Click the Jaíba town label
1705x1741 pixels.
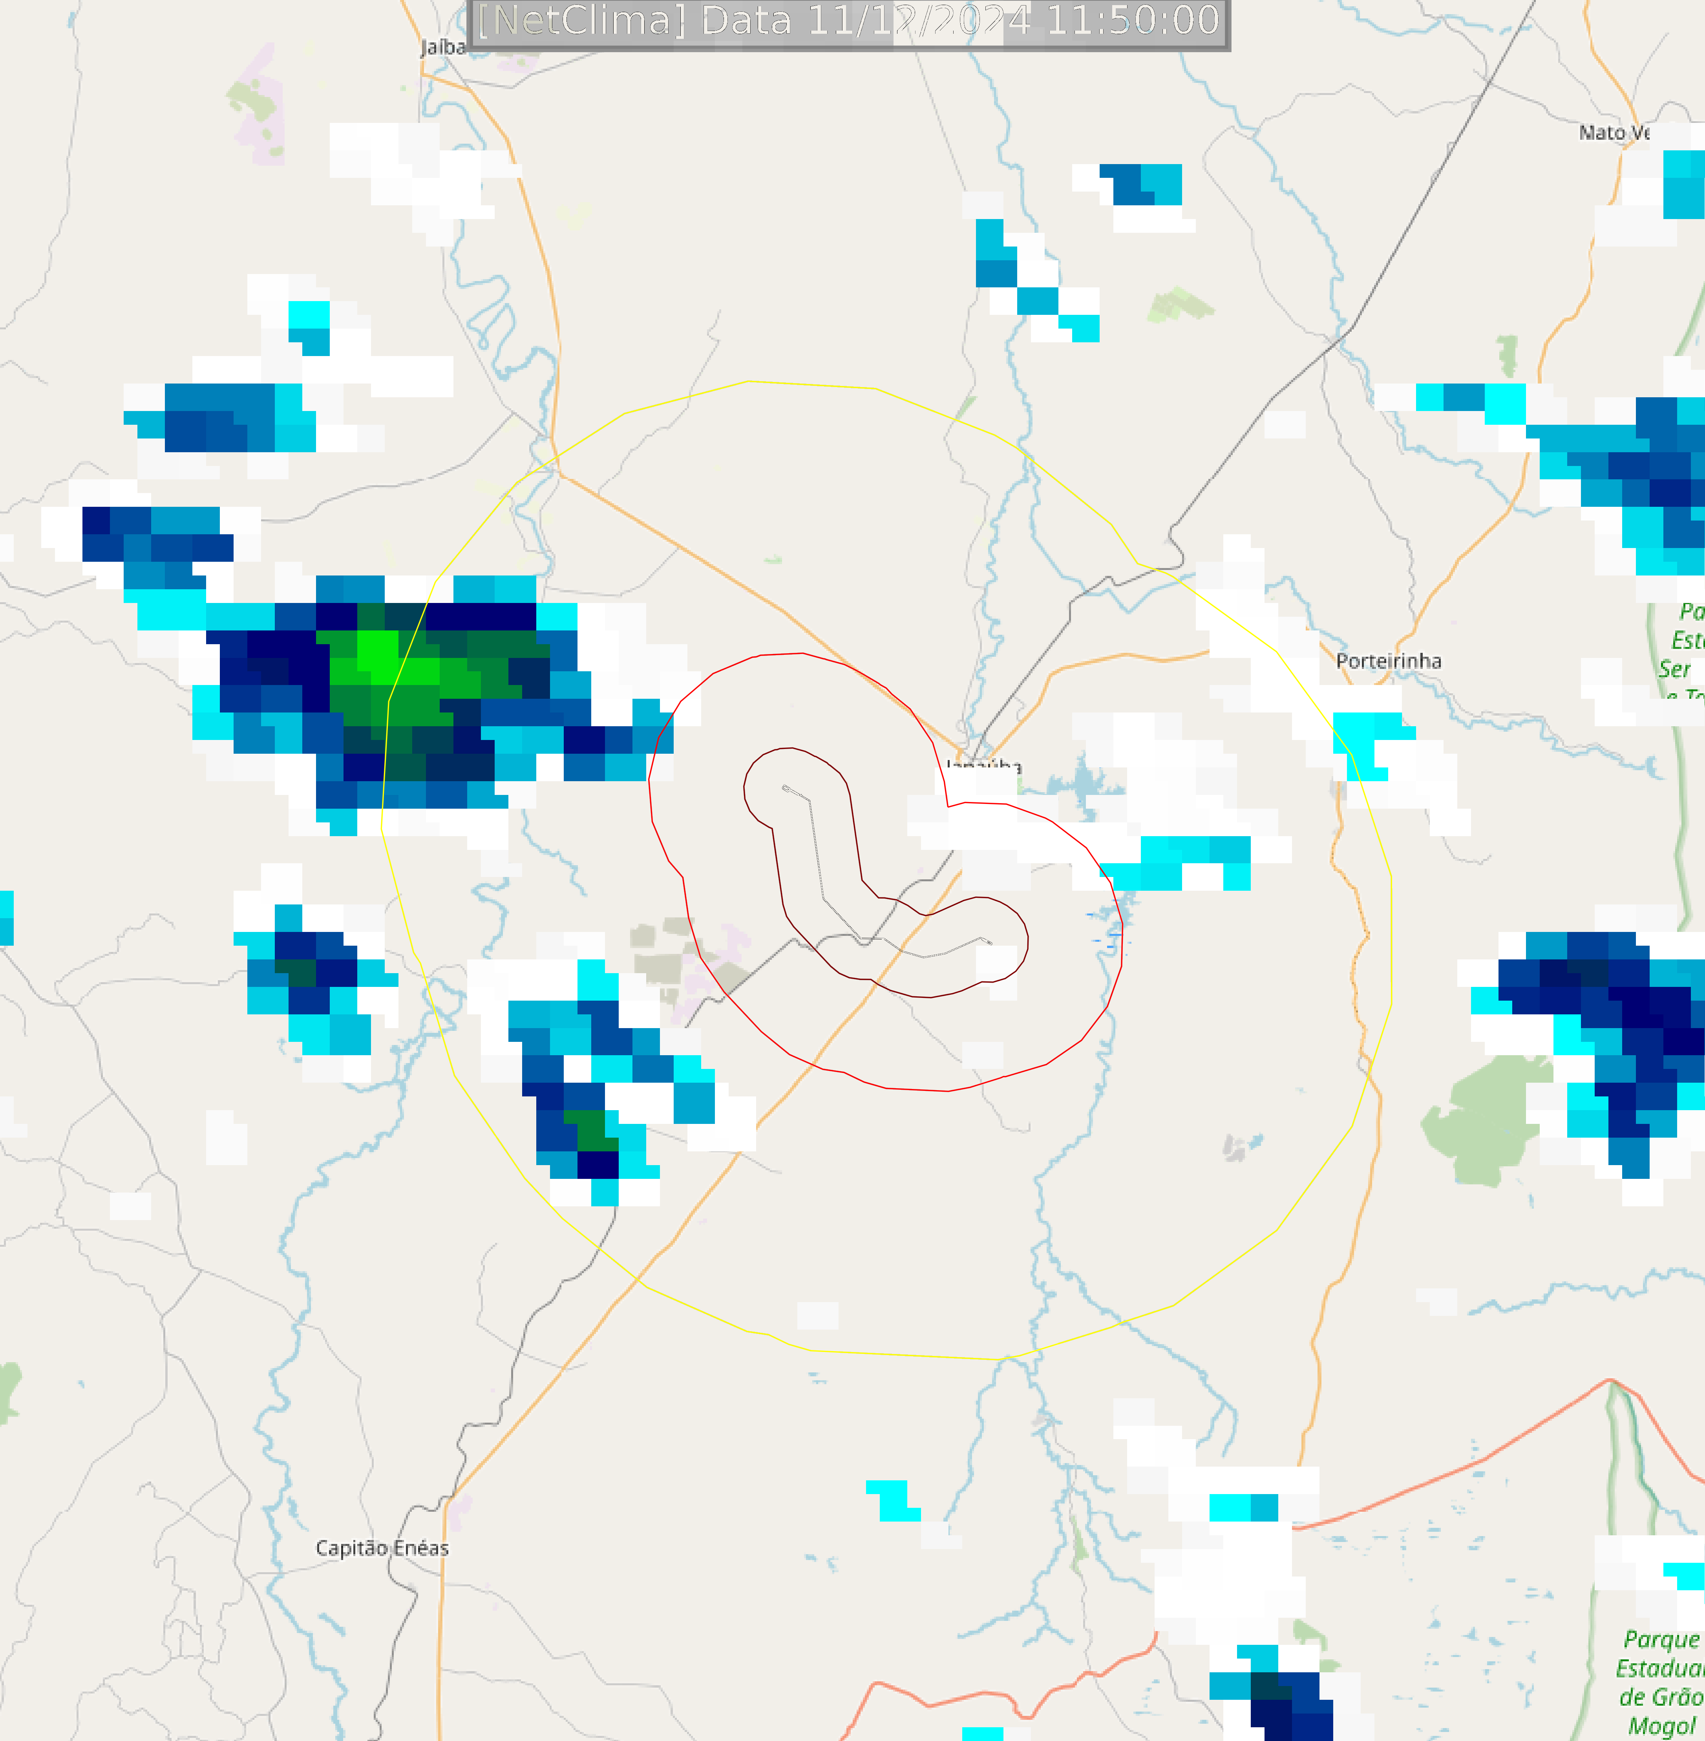pos(443,47)
